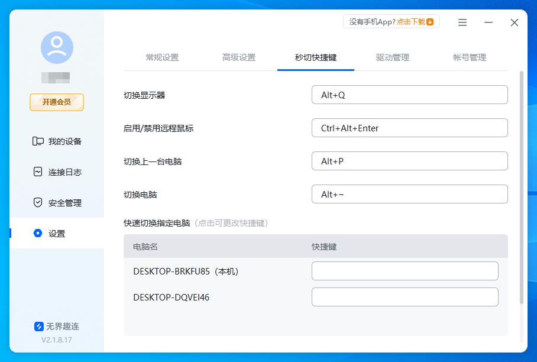Click the Alt+P shortcut for 切换上一台电脑
Image resolution: width=537 pixels, height=362 pixels.
[409, 161]
